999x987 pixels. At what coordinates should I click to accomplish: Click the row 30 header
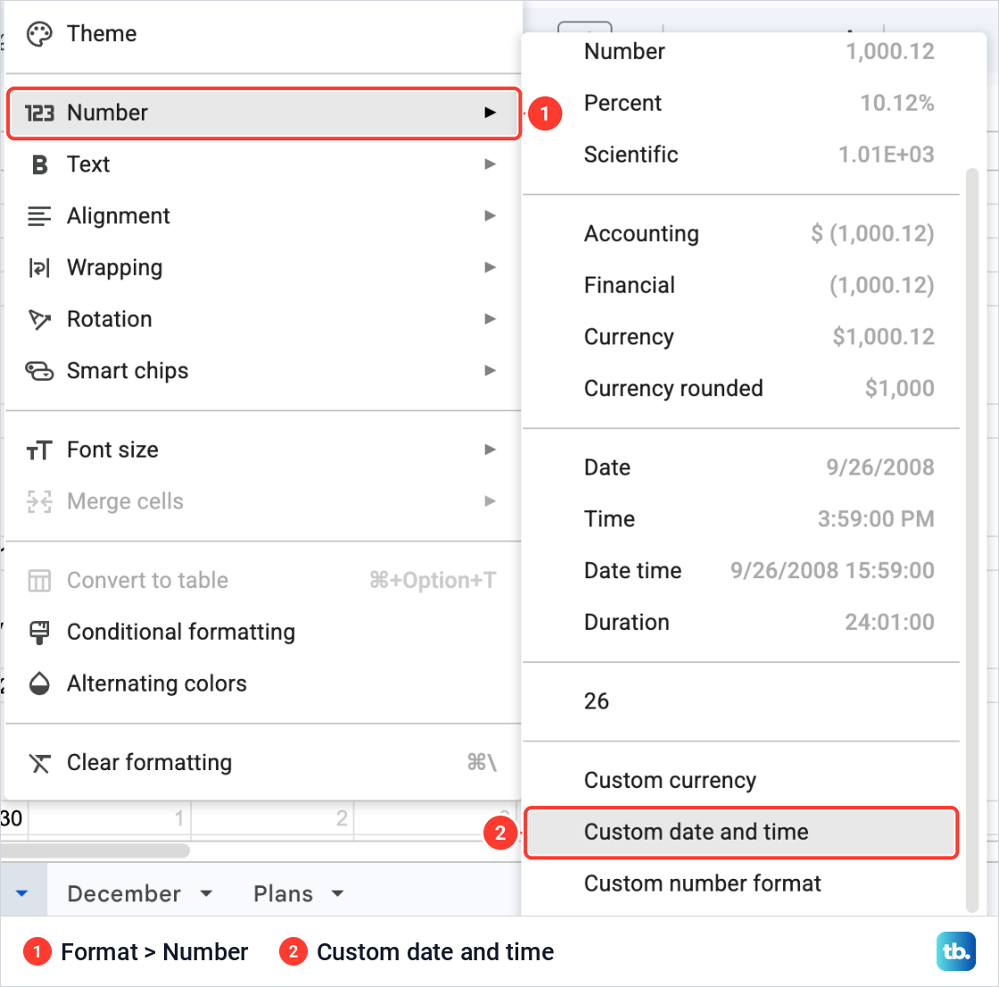[x=12, y=818]
